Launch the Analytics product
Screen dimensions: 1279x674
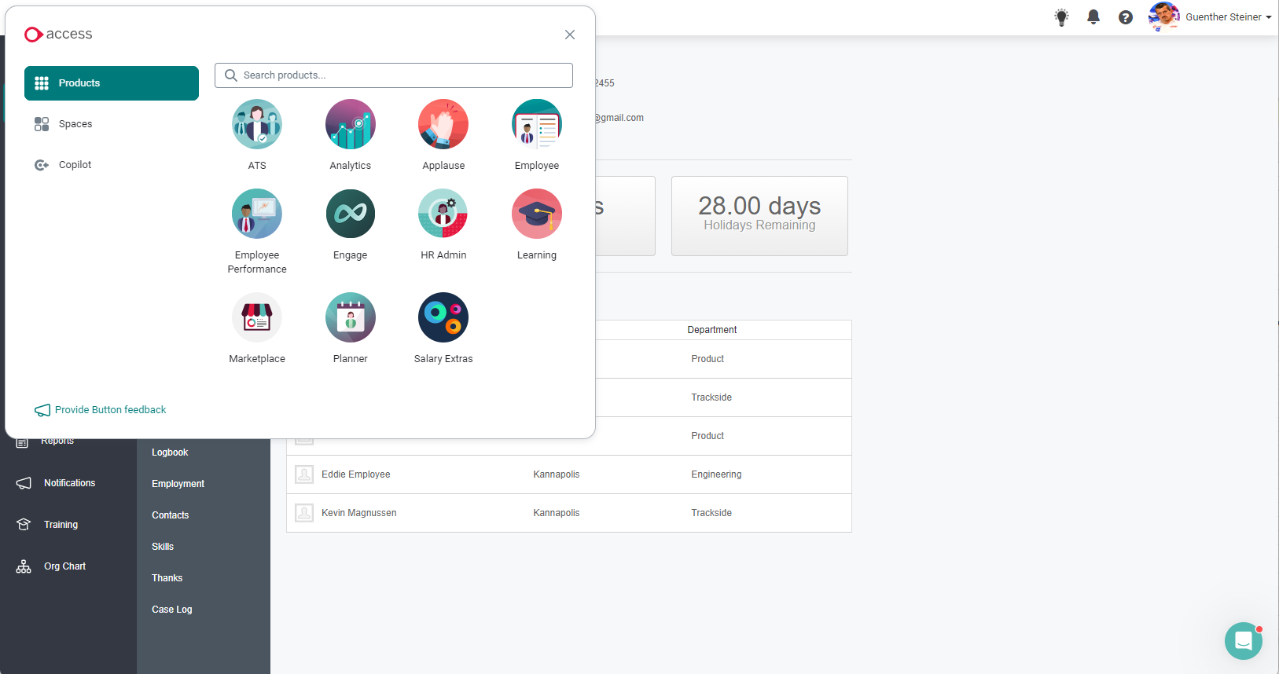tap(351, 124)
